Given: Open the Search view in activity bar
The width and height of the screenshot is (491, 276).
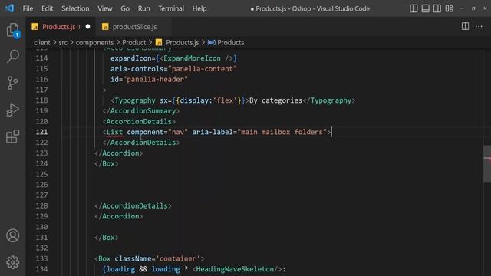Looking at the screenshot, I should [x=13, y=56].
